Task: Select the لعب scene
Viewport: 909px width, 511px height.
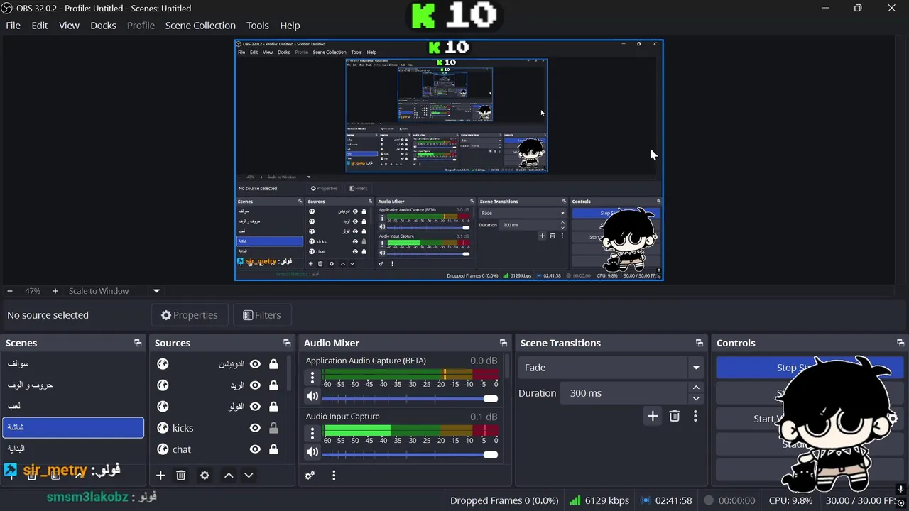Action: pyautogui.click(x=73, y=406)
